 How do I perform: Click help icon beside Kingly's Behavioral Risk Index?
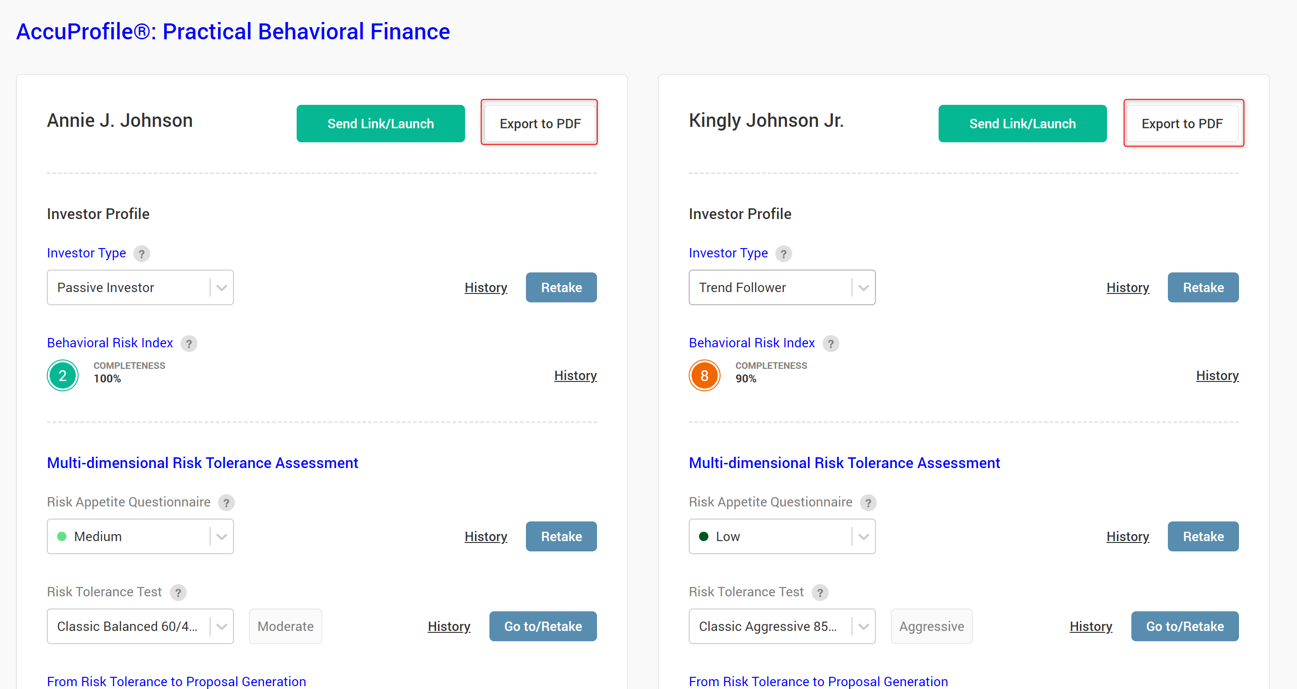[x=830, y=344]
